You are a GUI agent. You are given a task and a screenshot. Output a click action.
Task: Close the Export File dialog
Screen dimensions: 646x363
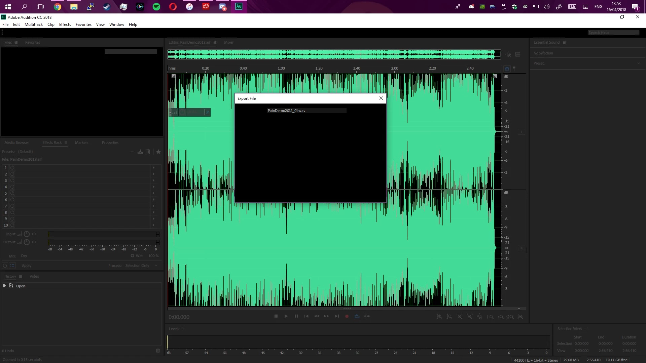pos(381,98)
